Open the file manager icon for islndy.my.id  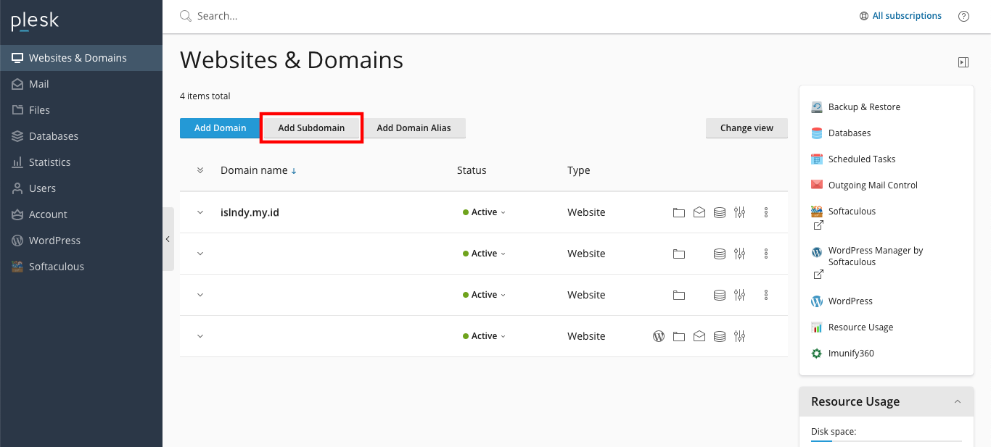(x=678, y=212)
